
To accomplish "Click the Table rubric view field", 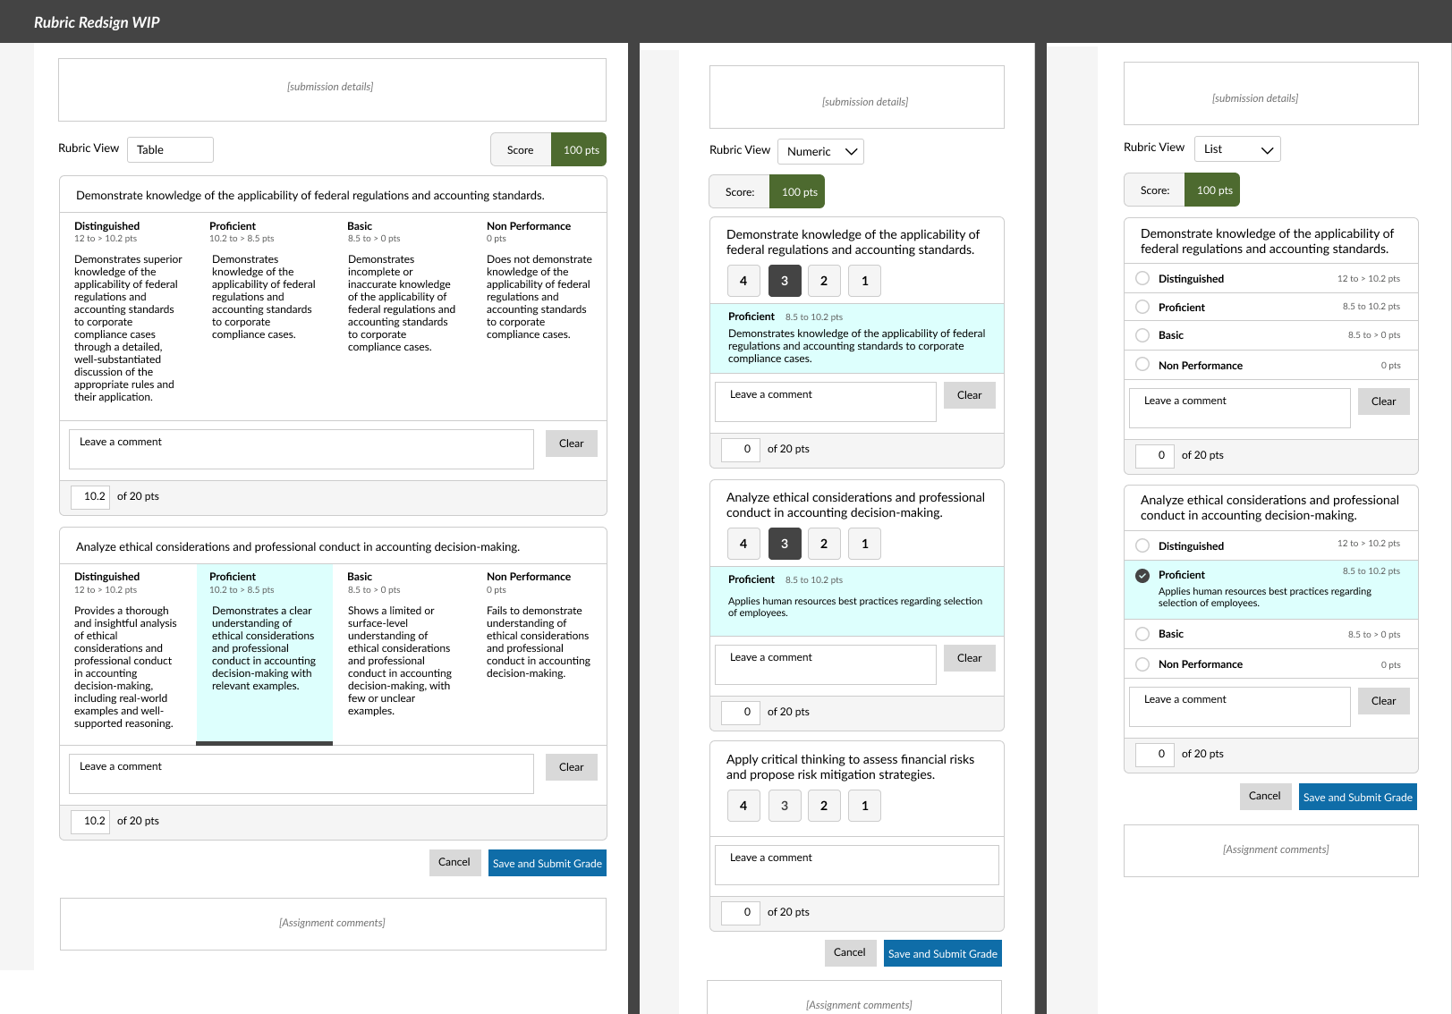I will click(x=170, y=149).
